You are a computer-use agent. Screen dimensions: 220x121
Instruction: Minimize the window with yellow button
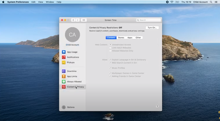click(x=65, y=20)
